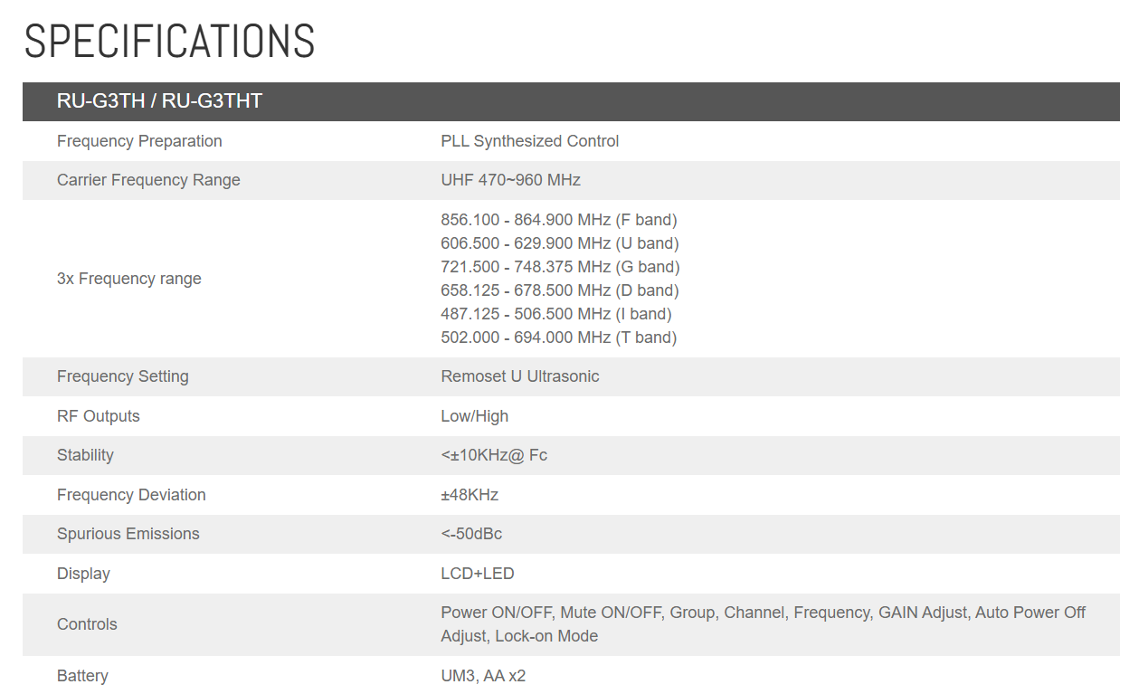Select the LCD+LED display value
Screen dimensions: 1148x694
pyautogui.click(x=477, y=574)
